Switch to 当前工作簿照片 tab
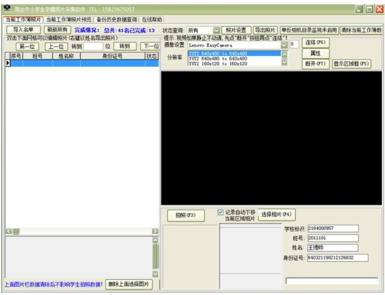 coord(23,20)
